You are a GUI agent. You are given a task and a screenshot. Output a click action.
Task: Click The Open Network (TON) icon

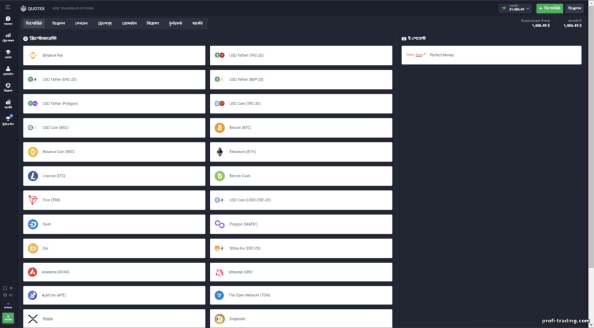[219, 295]
